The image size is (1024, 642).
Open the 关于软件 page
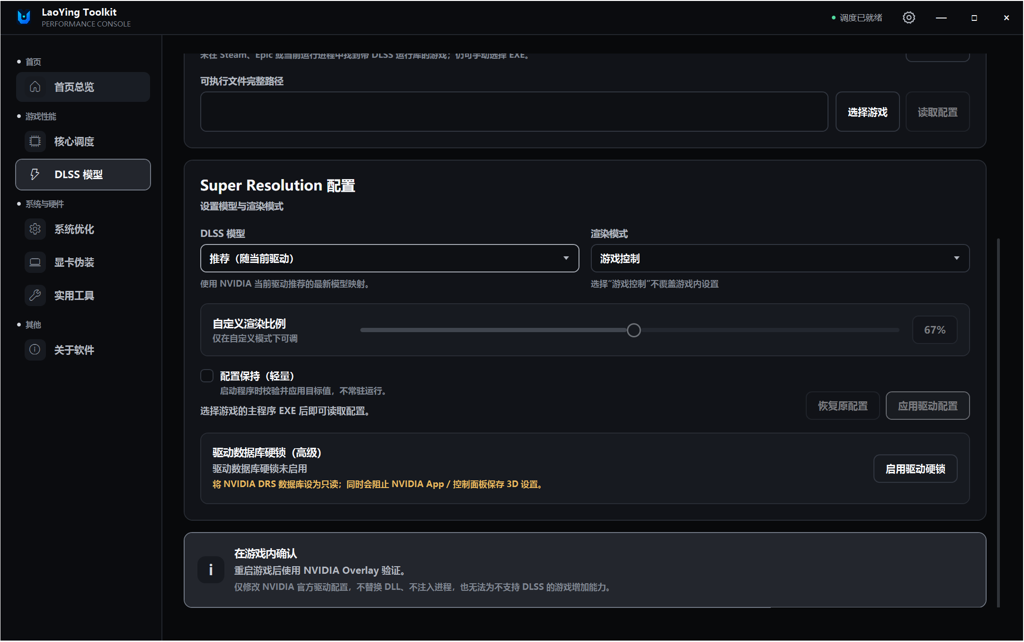(83, 350)
